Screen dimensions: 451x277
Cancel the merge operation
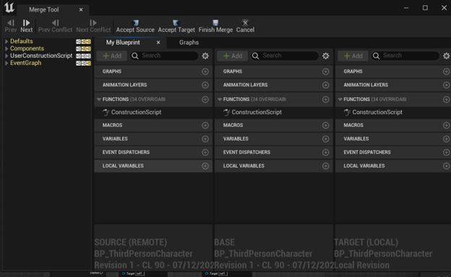pyautogui.click(x=245, y=26)
